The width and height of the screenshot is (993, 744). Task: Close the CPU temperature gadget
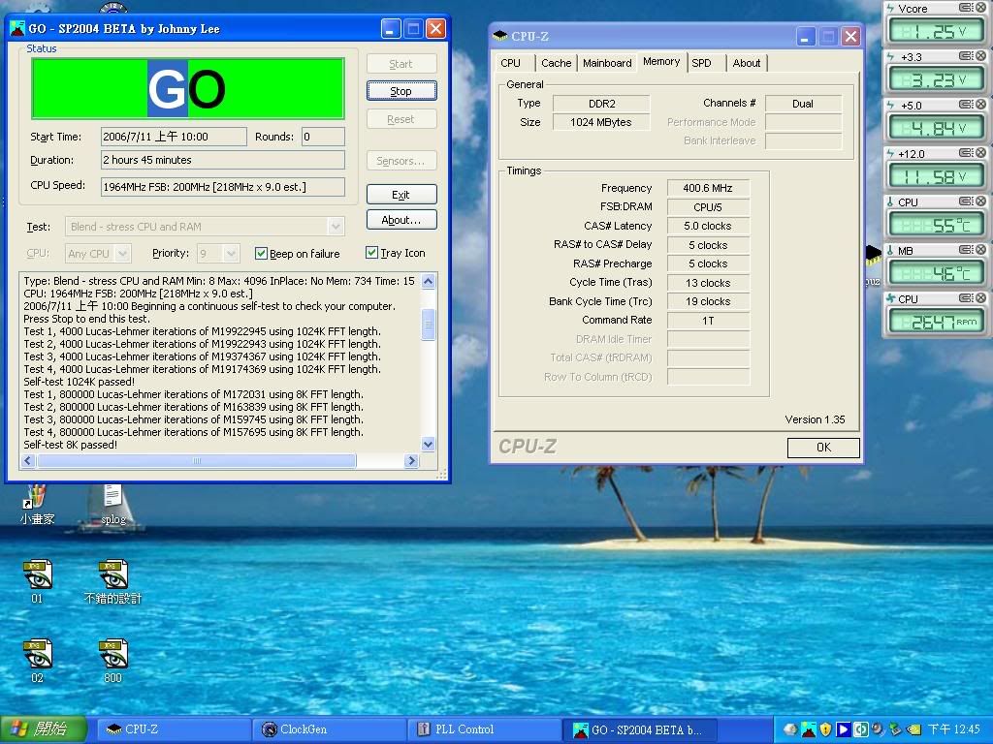[980, 201]
